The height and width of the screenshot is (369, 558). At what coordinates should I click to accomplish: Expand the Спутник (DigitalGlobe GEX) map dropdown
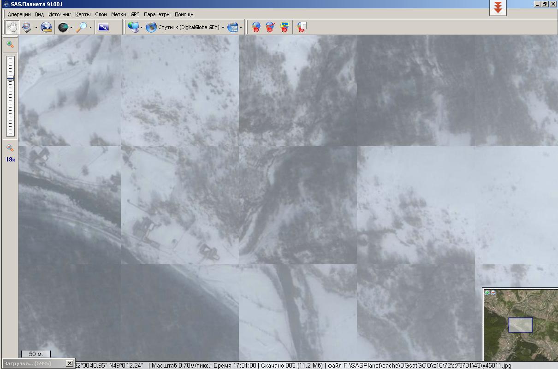(223, 28)
